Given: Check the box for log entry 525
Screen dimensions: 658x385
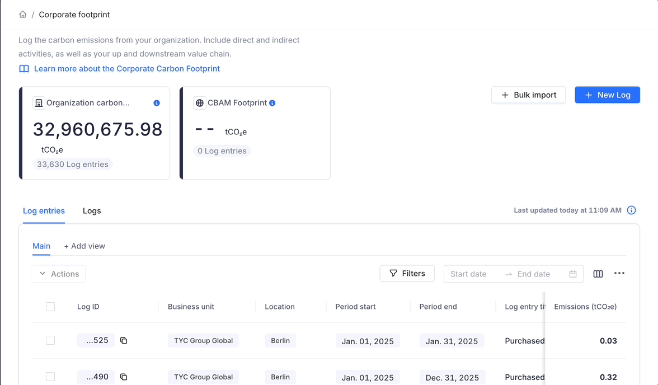Looking at the screenshot, I should (50, 340).
